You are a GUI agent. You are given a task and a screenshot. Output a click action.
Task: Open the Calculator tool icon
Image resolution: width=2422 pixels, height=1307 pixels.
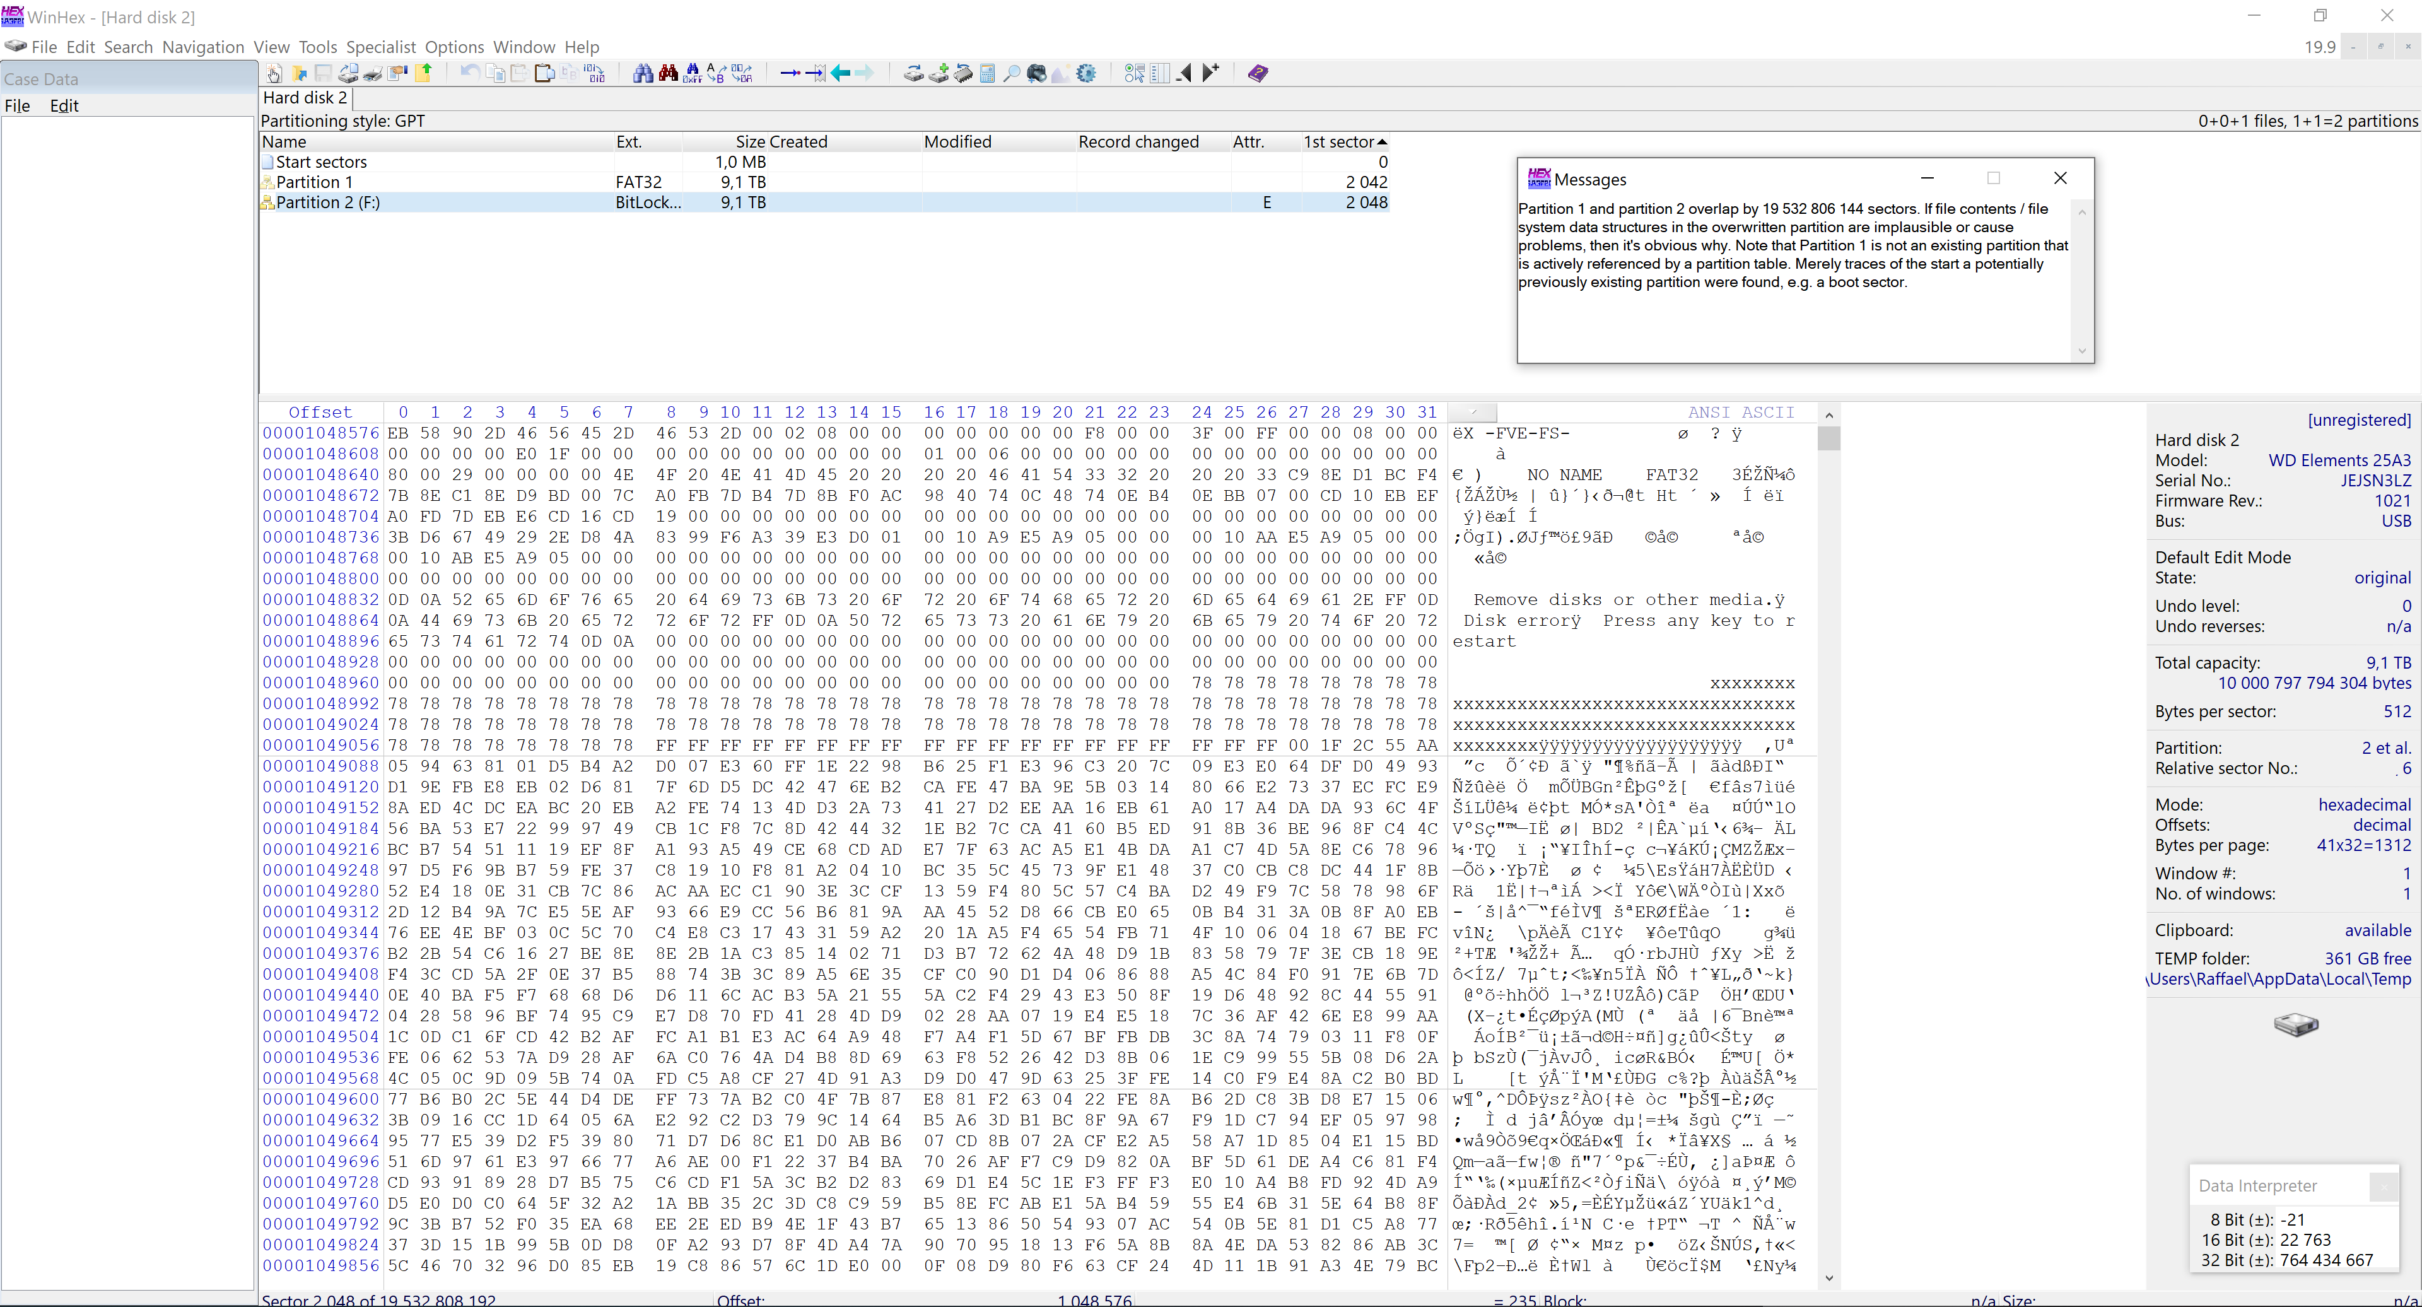point(987,73)
